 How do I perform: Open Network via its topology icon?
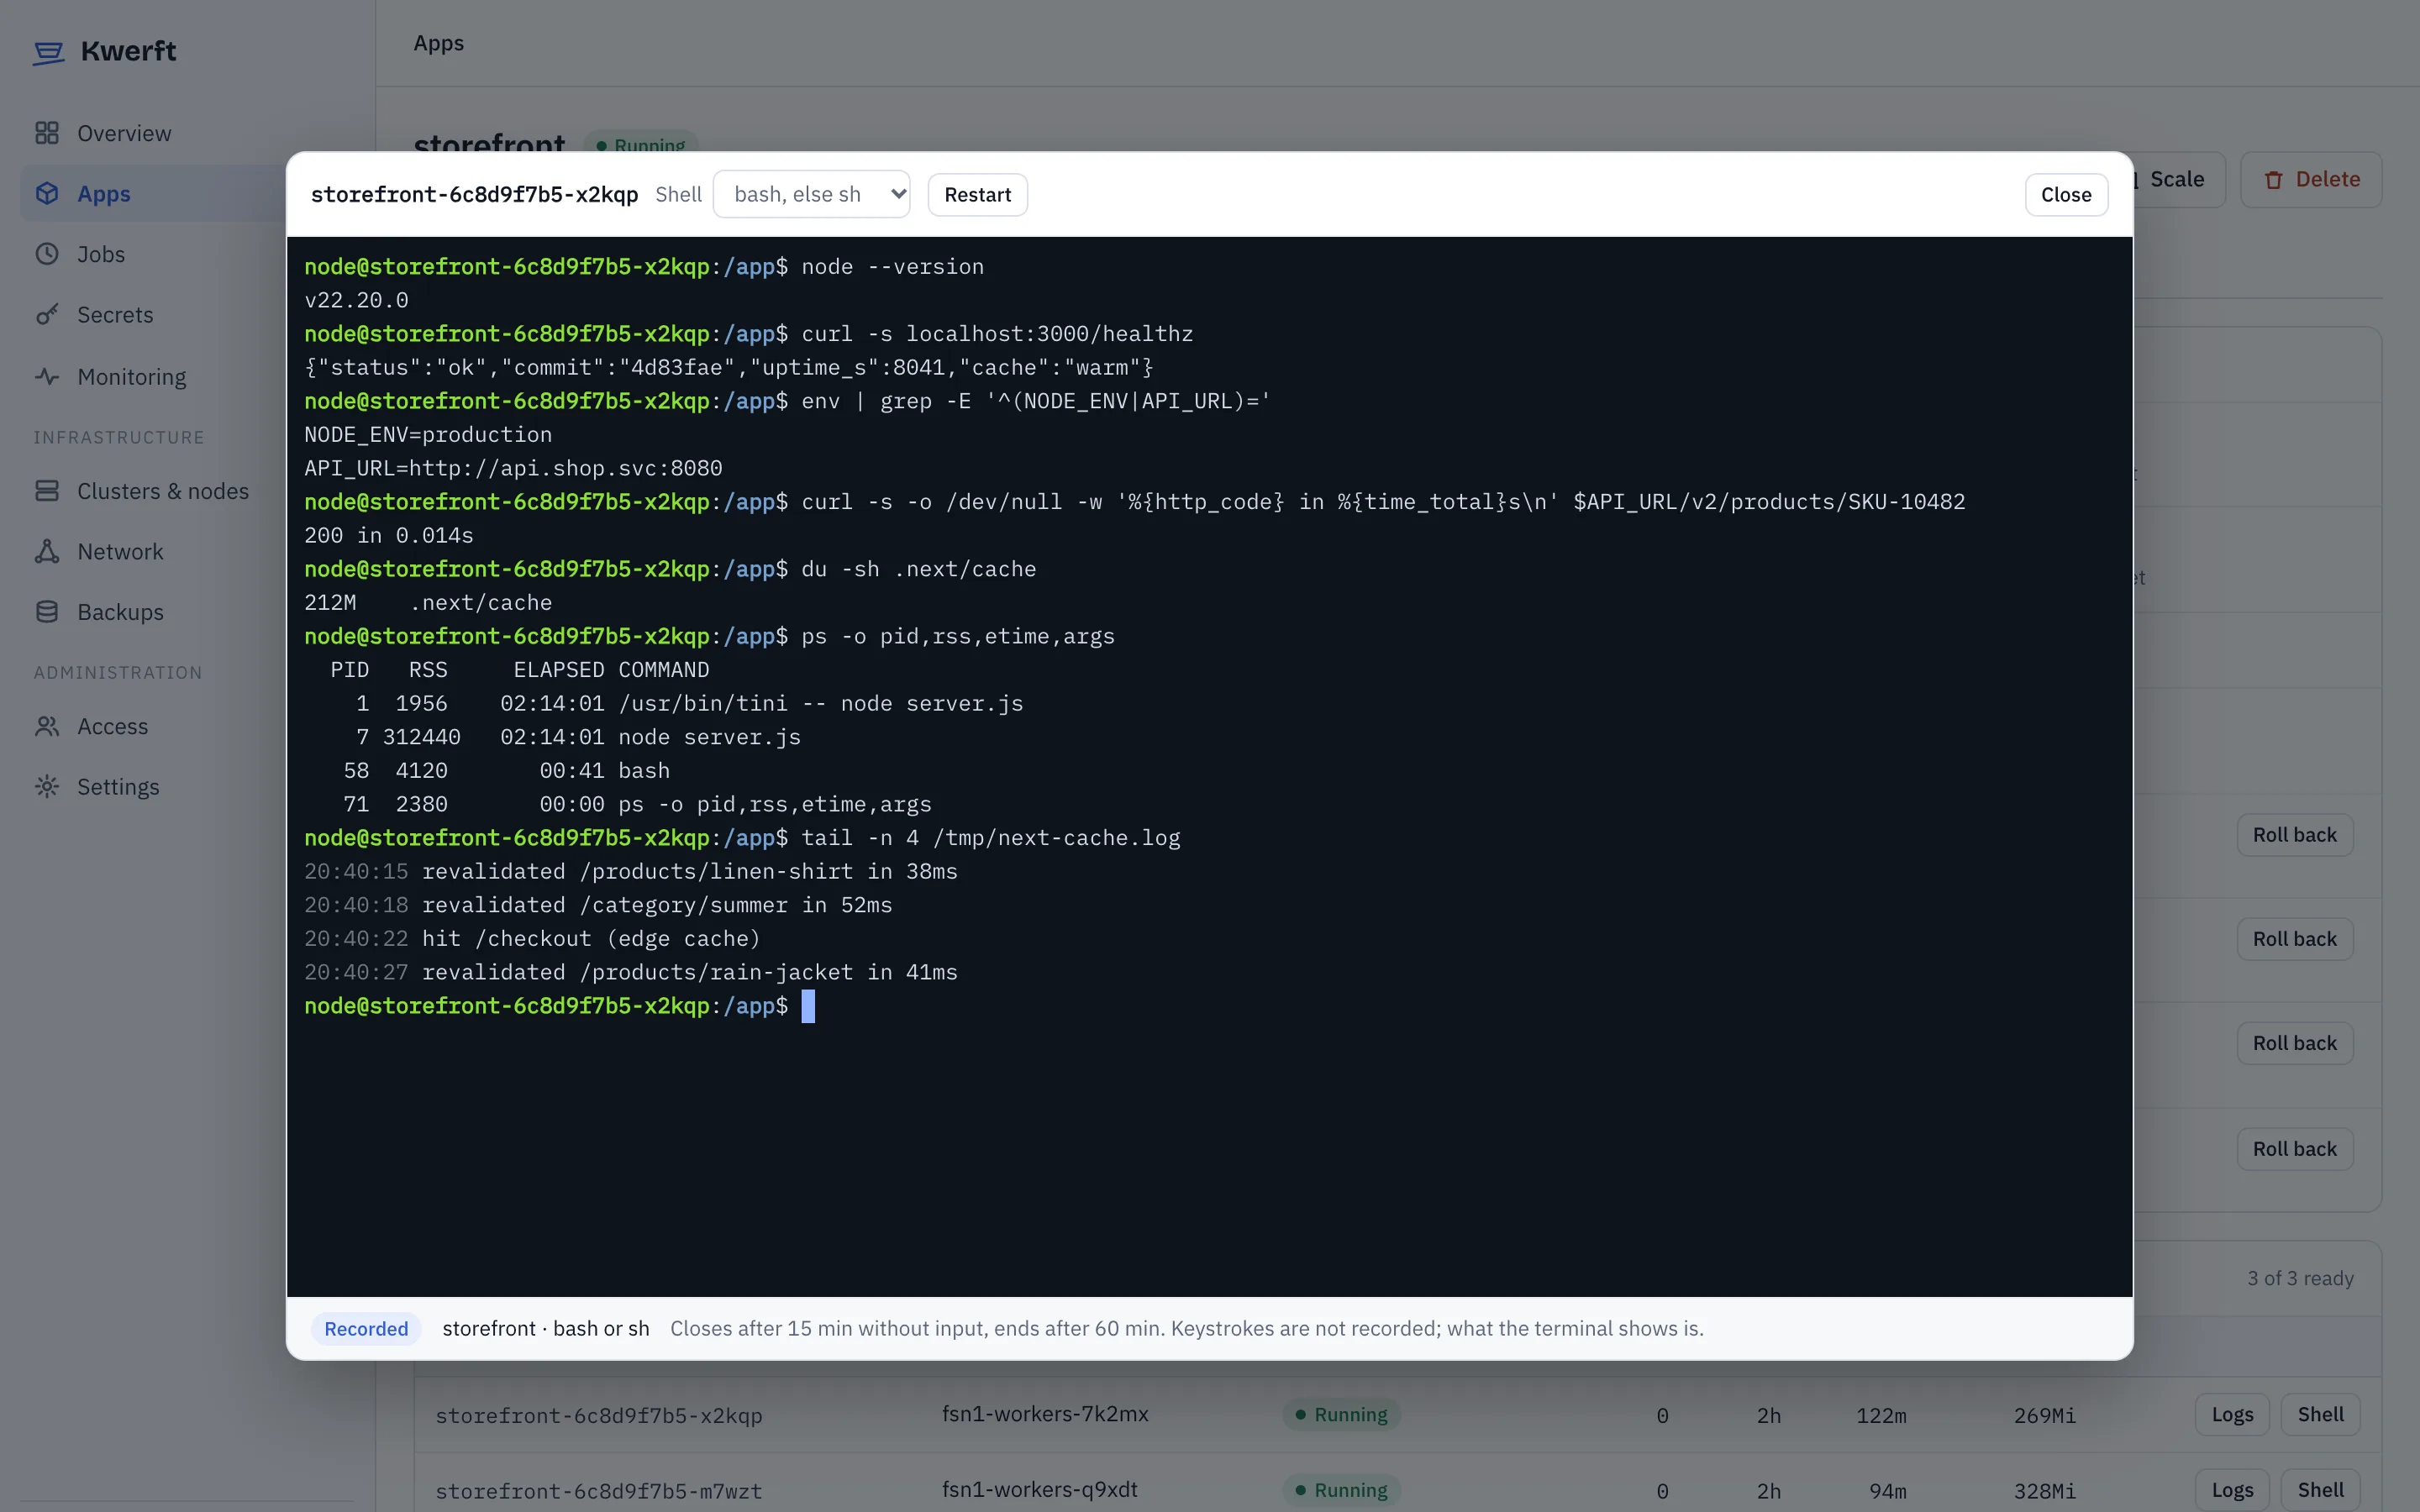pos(47,552)
